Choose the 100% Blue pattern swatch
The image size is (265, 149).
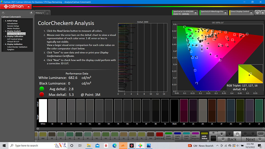177,136
